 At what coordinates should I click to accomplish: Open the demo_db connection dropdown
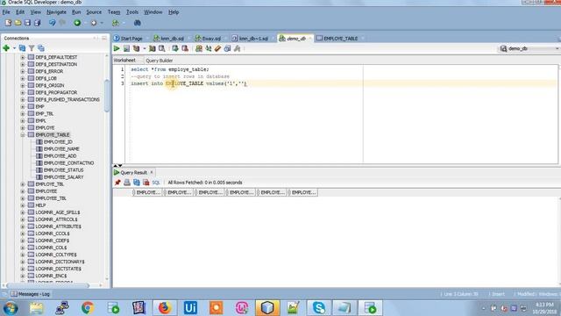[x=557, y=48]
